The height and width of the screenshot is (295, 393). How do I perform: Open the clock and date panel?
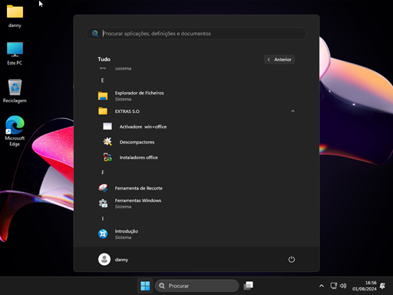(x=365, y=286)
